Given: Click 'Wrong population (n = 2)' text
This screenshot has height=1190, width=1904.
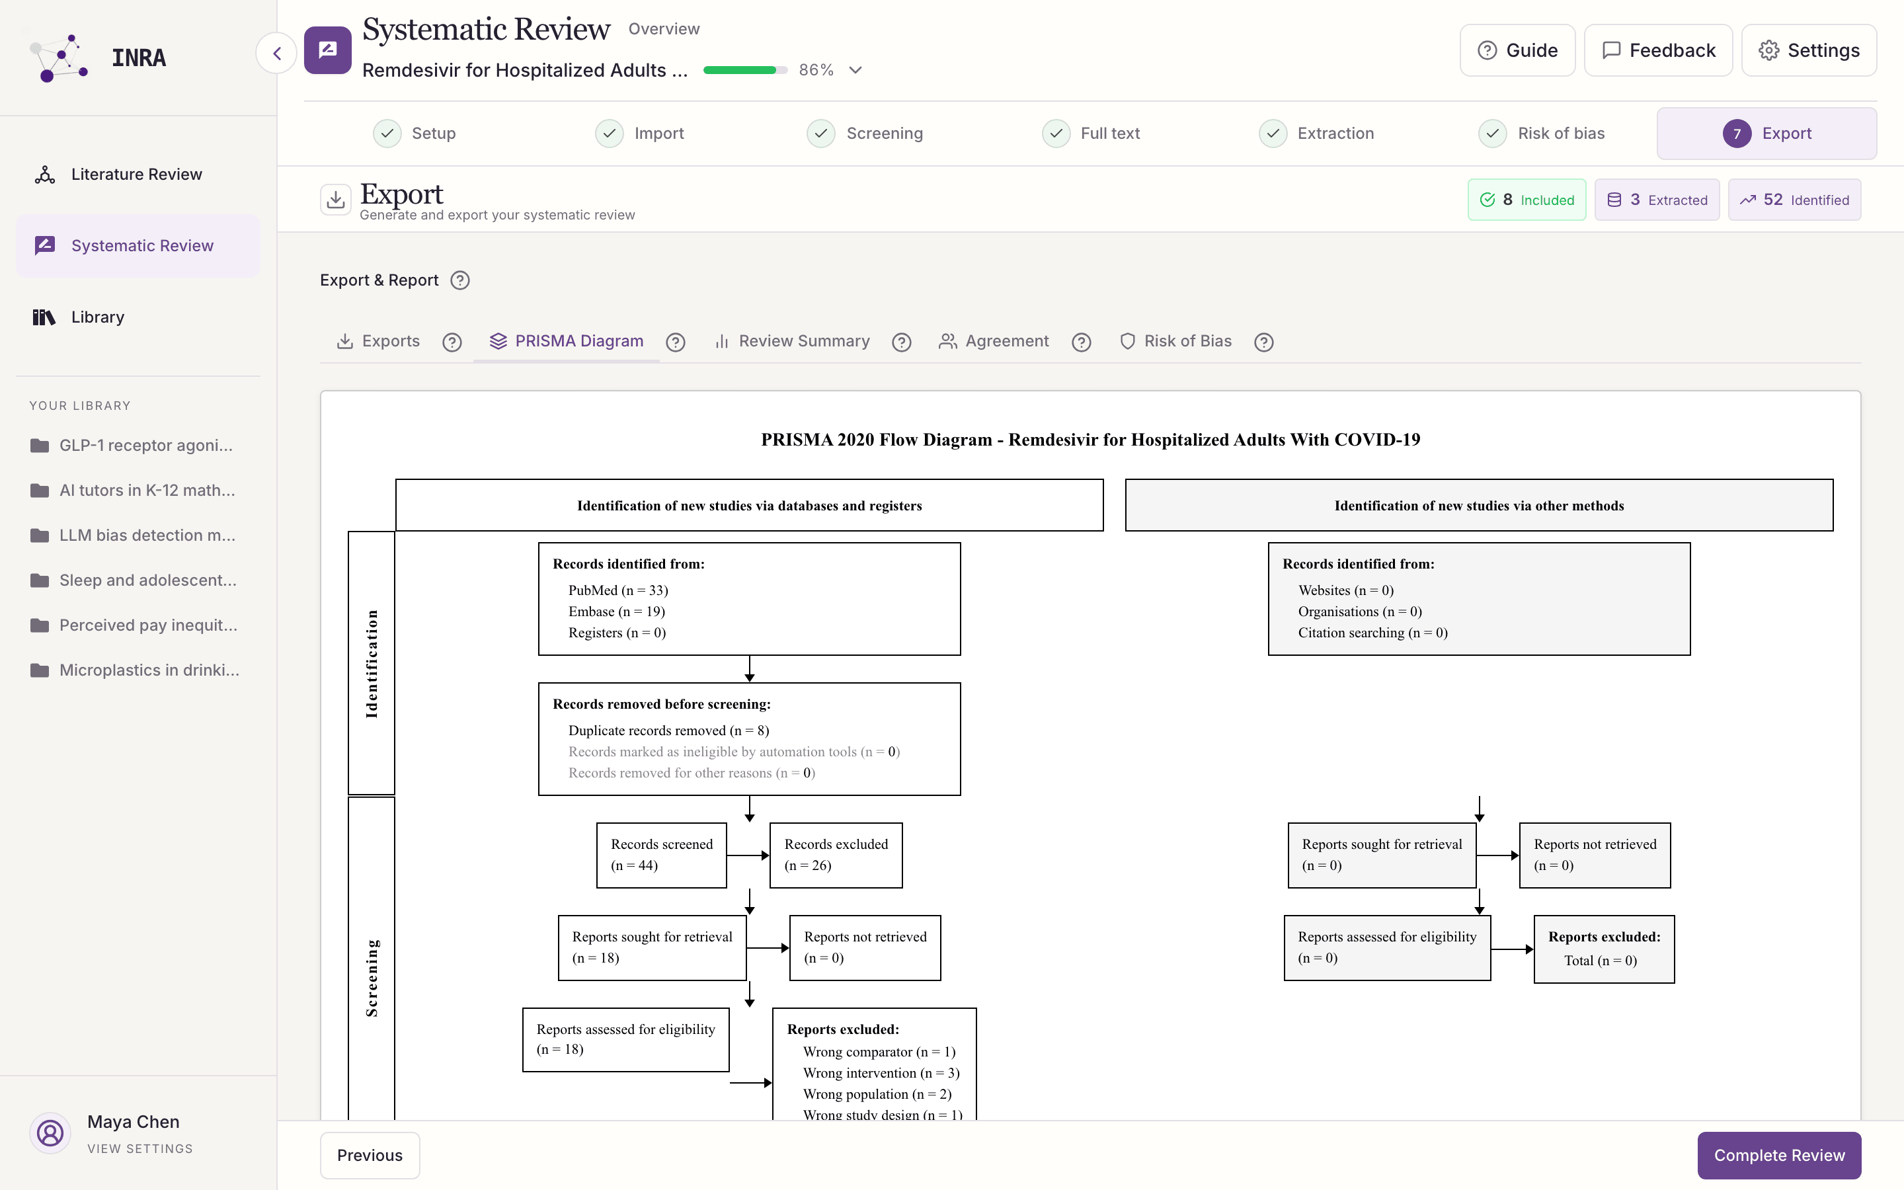Looking at the screenshot, I should coord(877,1094).
